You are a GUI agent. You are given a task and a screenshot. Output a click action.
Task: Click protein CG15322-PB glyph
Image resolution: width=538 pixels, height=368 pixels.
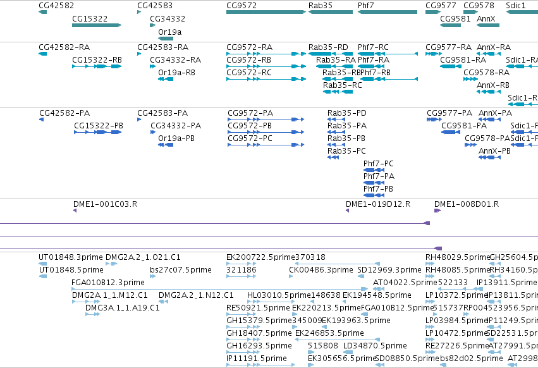[98, 132]
